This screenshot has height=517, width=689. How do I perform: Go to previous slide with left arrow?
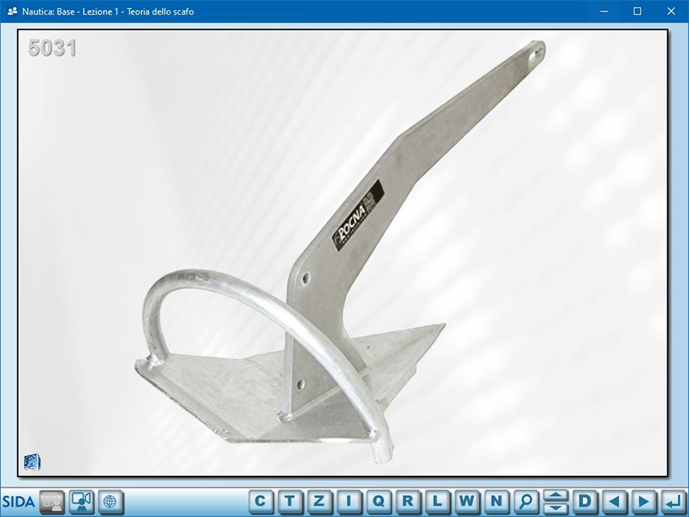tap(614, 501)
